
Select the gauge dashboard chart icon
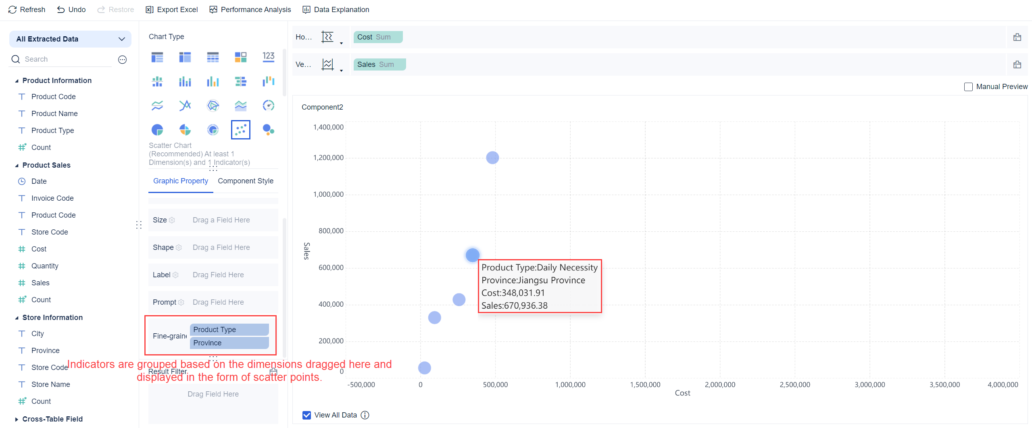pyautogui.click(x=268, y=106)
